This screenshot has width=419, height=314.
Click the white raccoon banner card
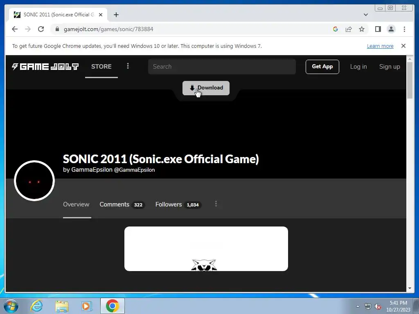pos(206,249)
